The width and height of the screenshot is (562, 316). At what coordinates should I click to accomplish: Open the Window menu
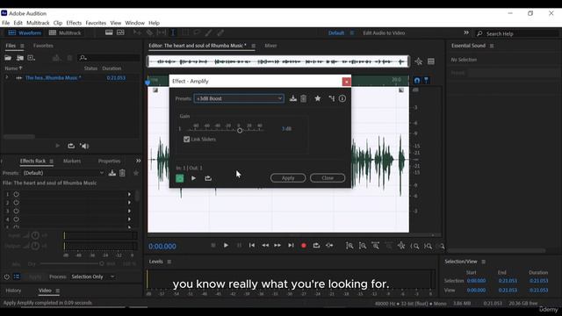134,23
